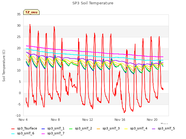Click the -10 y-axis tick label

[18, 116]
